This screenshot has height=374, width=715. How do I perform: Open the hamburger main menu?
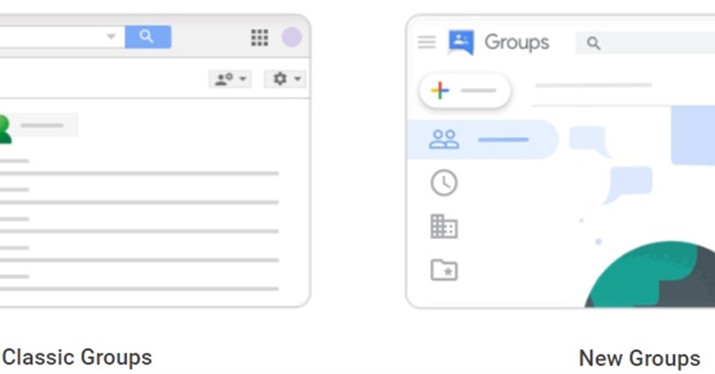coord(427,42)
